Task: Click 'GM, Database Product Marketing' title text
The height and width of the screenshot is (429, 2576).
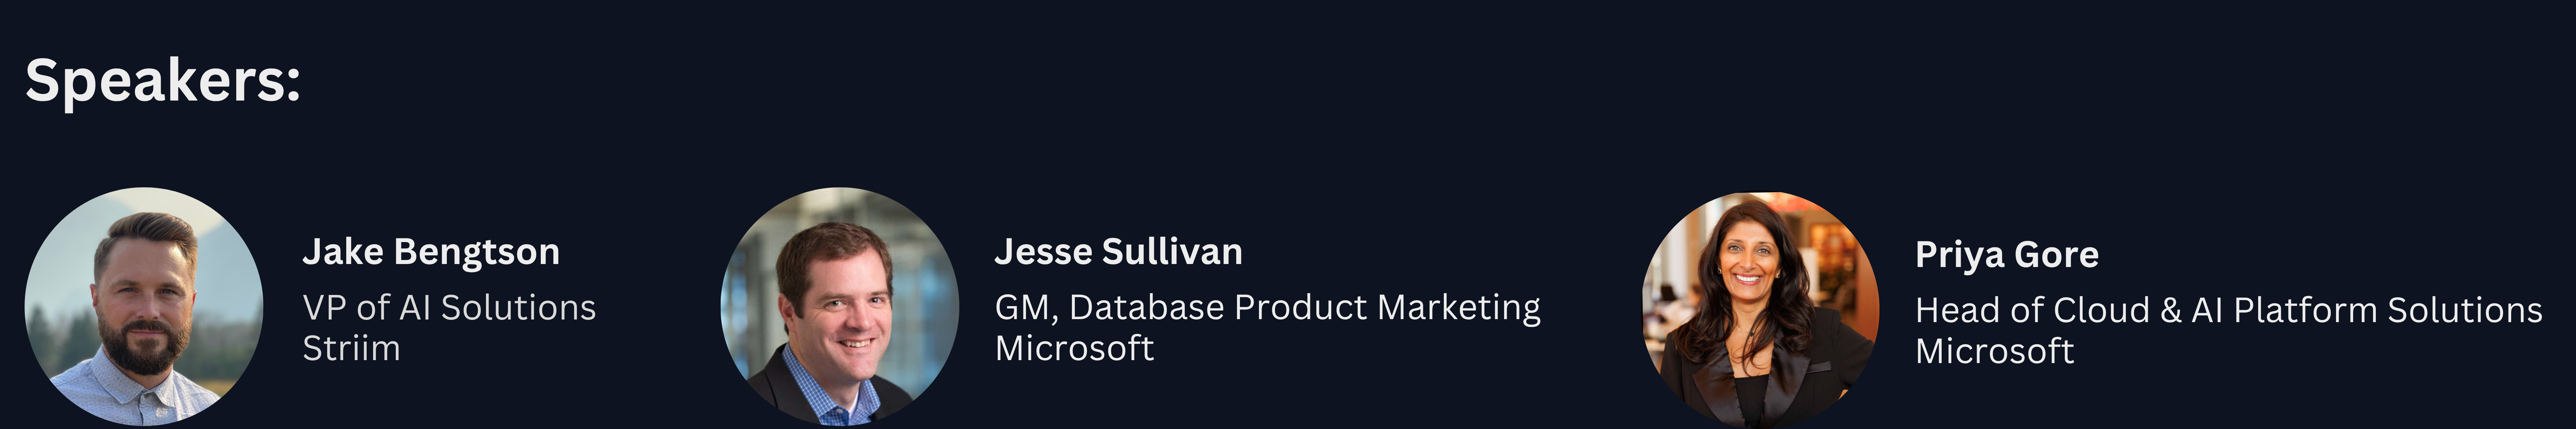Action: (1267, 308)
